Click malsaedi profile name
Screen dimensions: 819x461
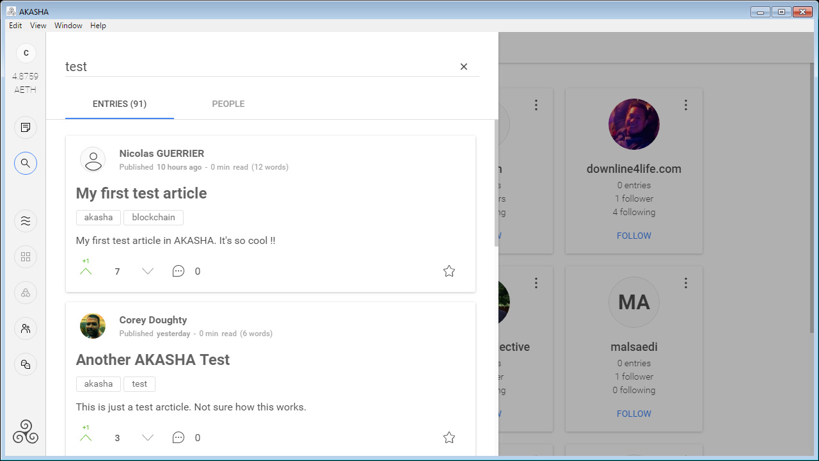634,347
